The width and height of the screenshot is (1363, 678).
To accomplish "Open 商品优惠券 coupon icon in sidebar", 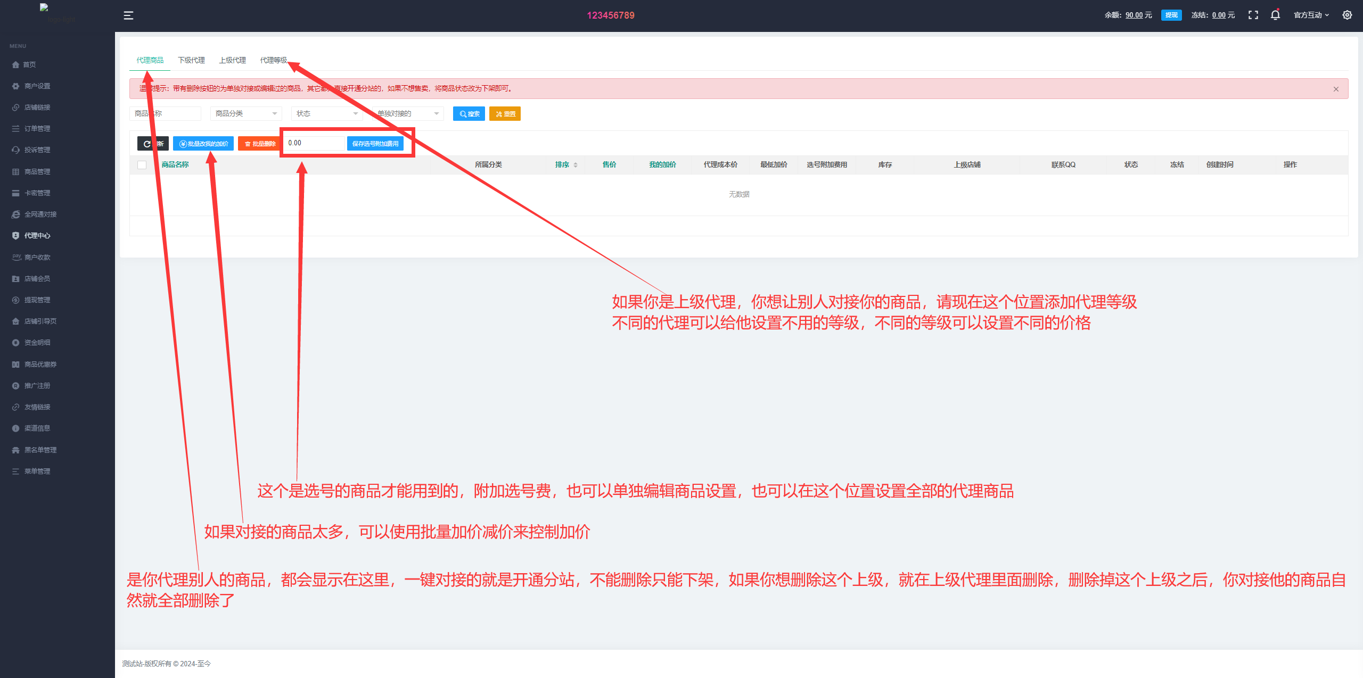I will coord(16,364).
